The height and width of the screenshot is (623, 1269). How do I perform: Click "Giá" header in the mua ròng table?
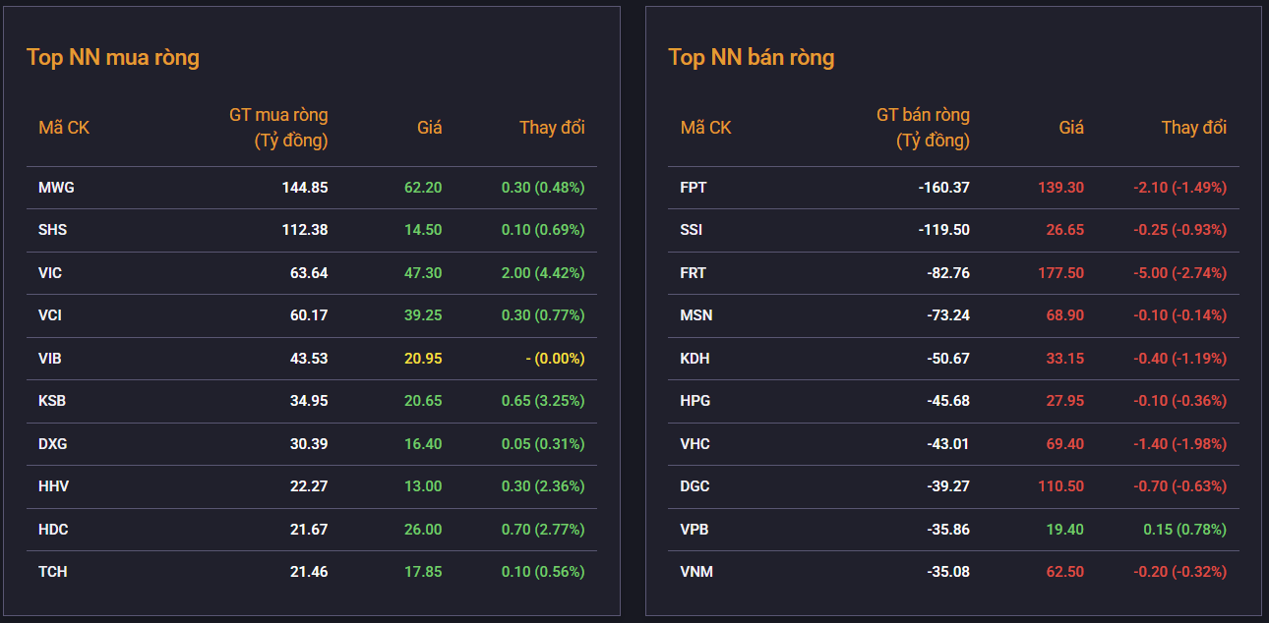pos(430,128)
